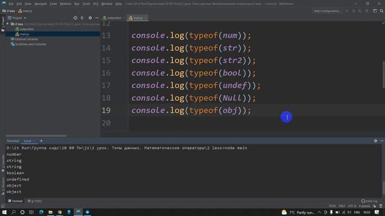Viewport: 385px width, 216px height.
Task: Expand External Libraries node
Action: point(26,39)
